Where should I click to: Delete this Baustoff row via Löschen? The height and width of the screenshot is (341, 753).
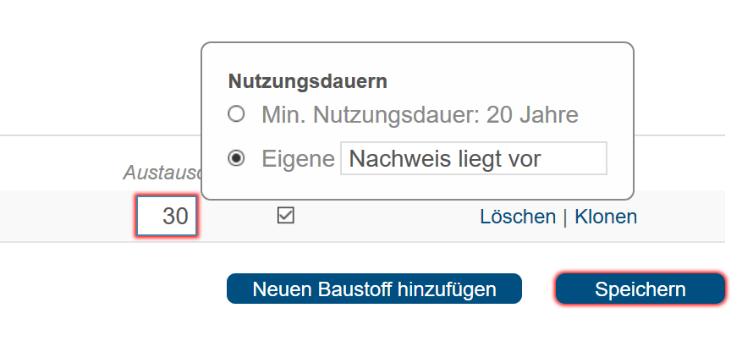pos(518,217)
